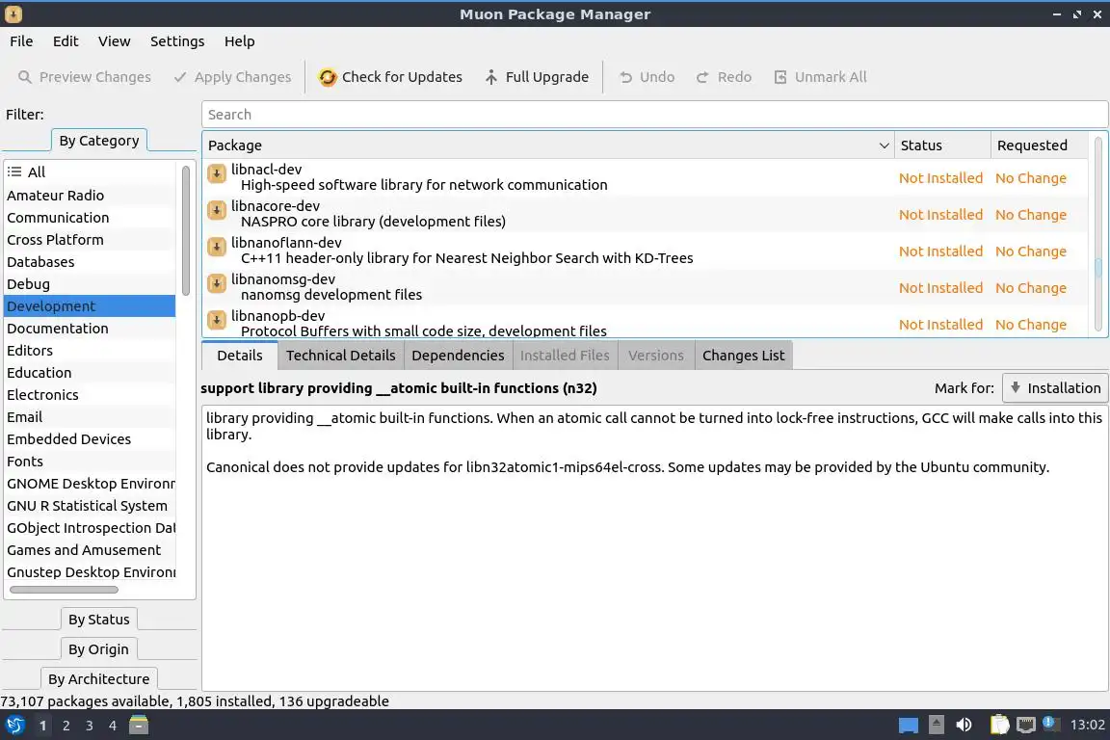Select the Games and Amusement category

(90, 549)
